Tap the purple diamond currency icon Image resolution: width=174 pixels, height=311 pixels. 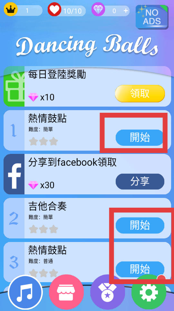tap(98, 10)
